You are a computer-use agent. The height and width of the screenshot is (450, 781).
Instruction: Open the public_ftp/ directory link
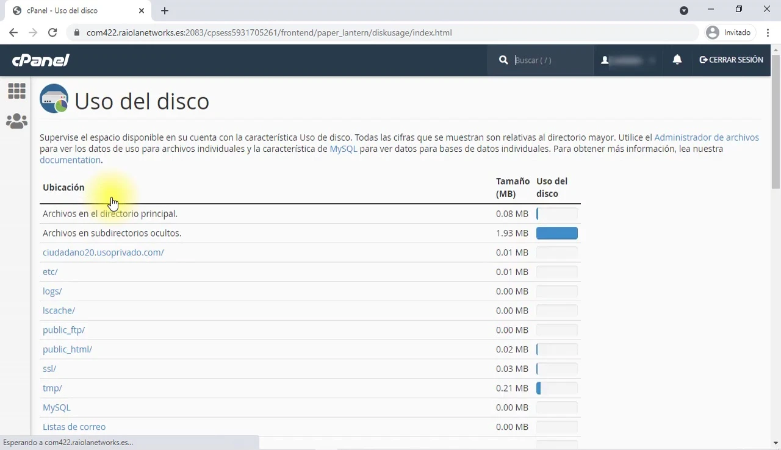(x=63, y=330)
